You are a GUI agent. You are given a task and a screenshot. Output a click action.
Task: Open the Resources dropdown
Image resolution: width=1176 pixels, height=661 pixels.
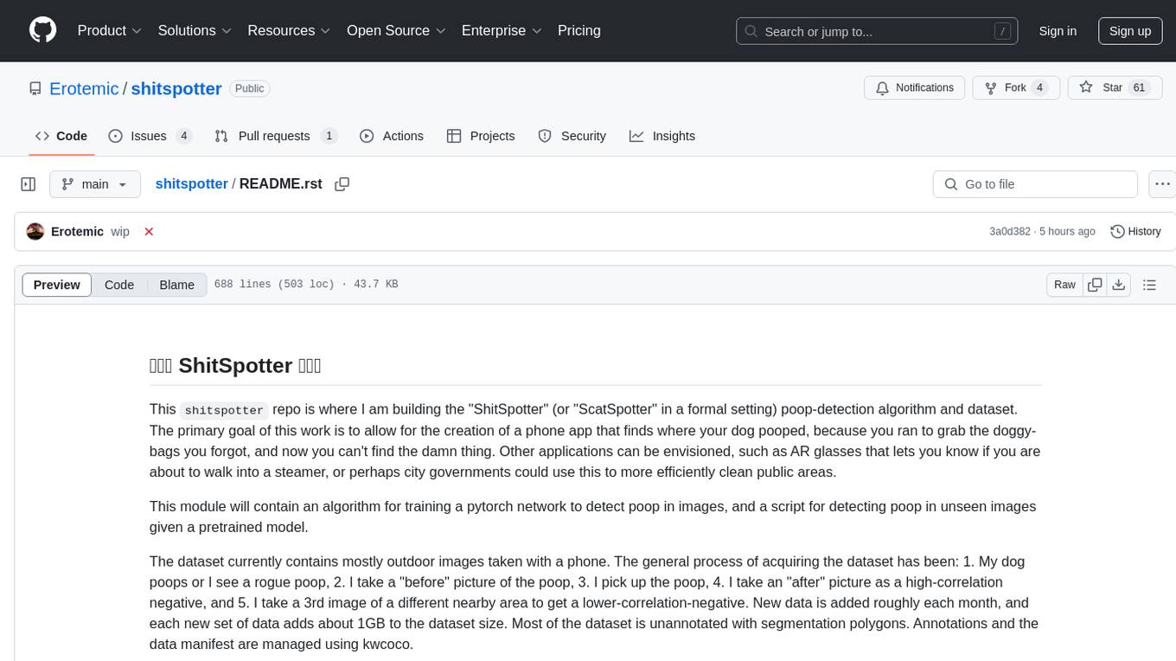(289, 30)
